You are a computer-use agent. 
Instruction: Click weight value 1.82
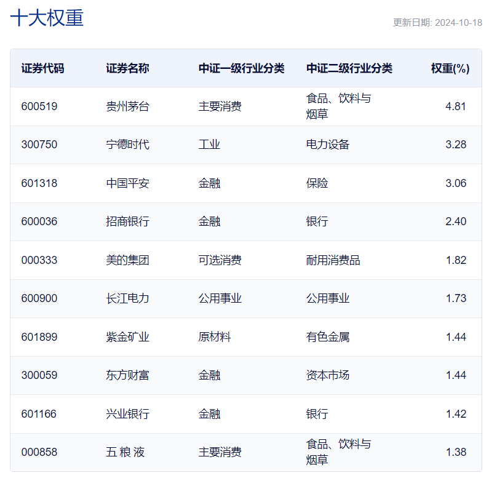click(x=456, y=260)
